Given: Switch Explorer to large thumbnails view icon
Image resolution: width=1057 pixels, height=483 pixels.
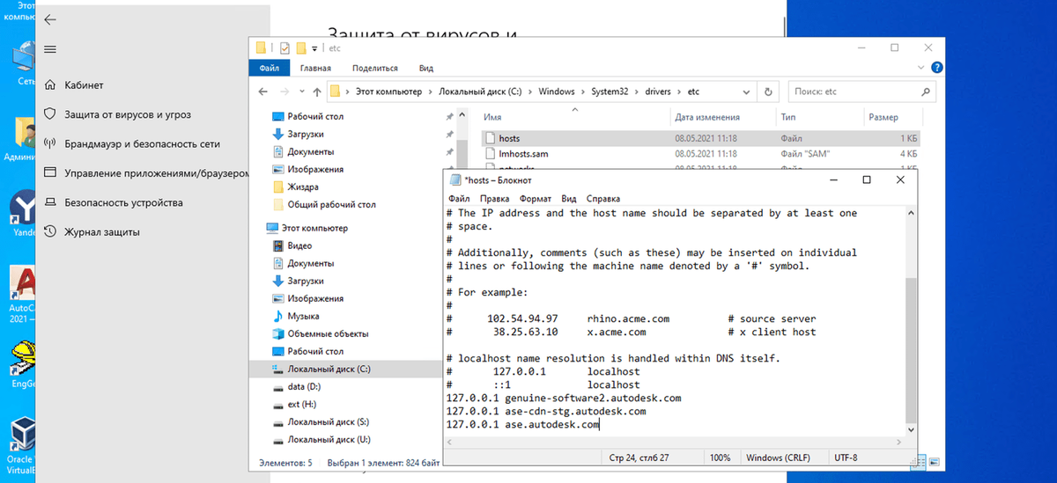Looking at the screenshot, I should point(933,461).
